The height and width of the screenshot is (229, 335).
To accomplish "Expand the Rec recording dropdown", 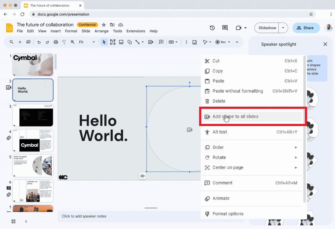I will (229, 42).
